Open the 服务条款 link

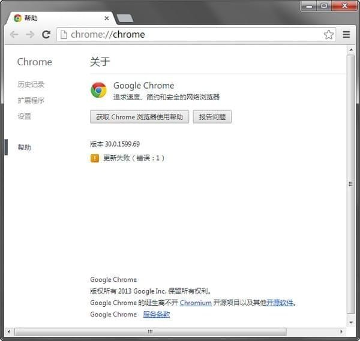coord(156,315)
